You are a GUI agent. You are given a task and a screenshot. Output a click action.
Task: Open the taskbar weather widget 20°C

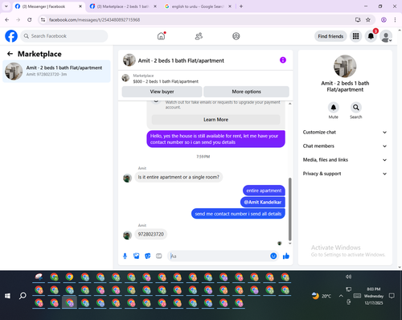tap(322, 296)
